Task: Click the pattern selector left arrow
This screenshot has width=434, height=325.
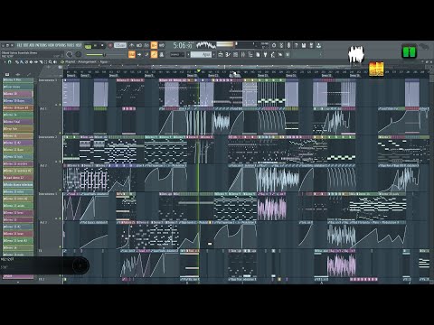Action: 188,54
